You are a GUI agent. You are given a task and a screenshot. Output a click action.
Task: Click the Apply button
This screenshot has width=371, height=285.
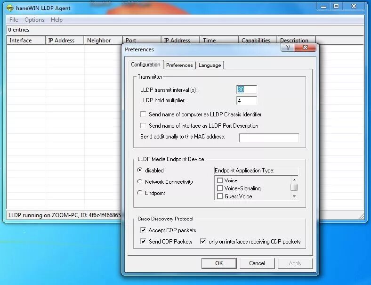coord(295,263)
